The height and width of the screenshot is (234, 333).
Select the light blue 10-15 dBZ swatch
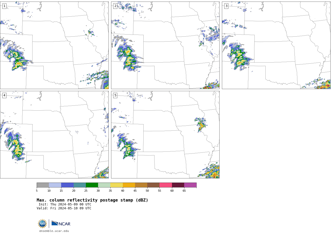tap(55, 185)
